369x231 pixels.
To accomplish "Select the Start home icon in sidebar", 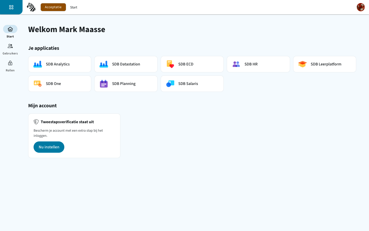I will [x=10, y=29].
